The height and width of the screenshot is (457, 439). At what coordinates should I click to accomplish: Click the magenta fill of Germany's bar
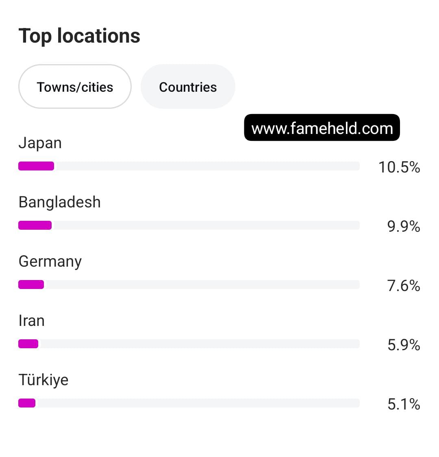(31, 285)
